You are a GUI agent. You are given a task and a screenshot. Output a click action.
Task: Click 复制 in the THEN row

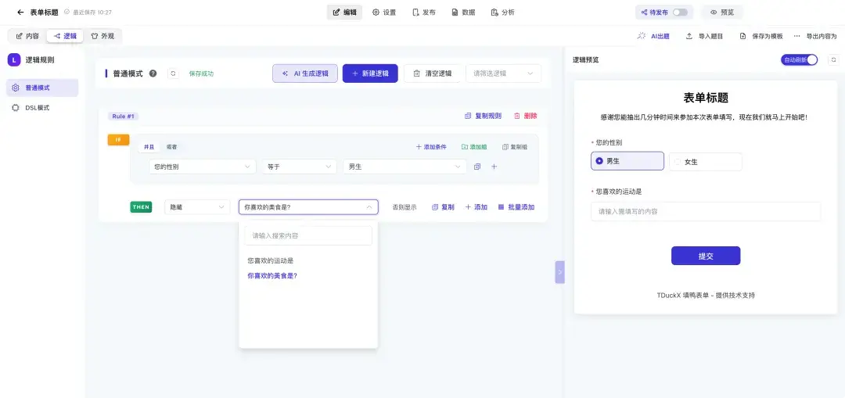coord(443,207)
